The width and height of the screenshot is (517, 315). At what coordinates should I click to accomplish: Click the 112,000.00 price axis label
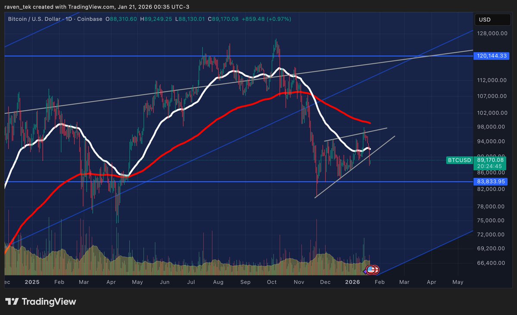(493, 81)
